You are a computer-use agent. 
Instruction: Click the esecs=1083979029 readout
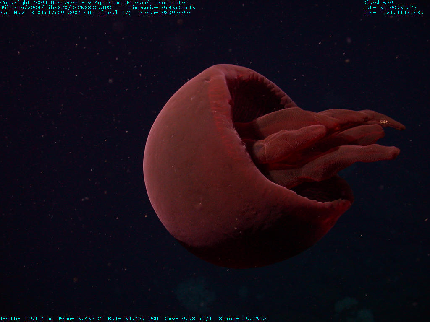coord(165,13)
